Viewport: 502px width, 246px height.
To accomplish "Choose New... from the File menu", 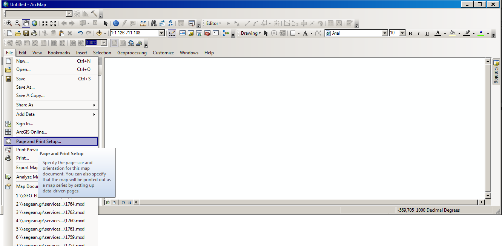I will (x=51, y=61).
